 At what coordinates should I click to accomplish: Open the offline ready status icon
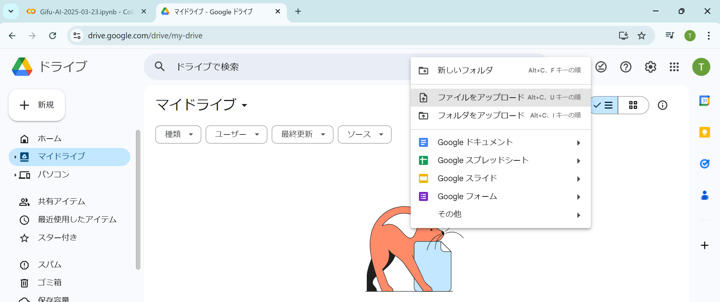[601, 67]
